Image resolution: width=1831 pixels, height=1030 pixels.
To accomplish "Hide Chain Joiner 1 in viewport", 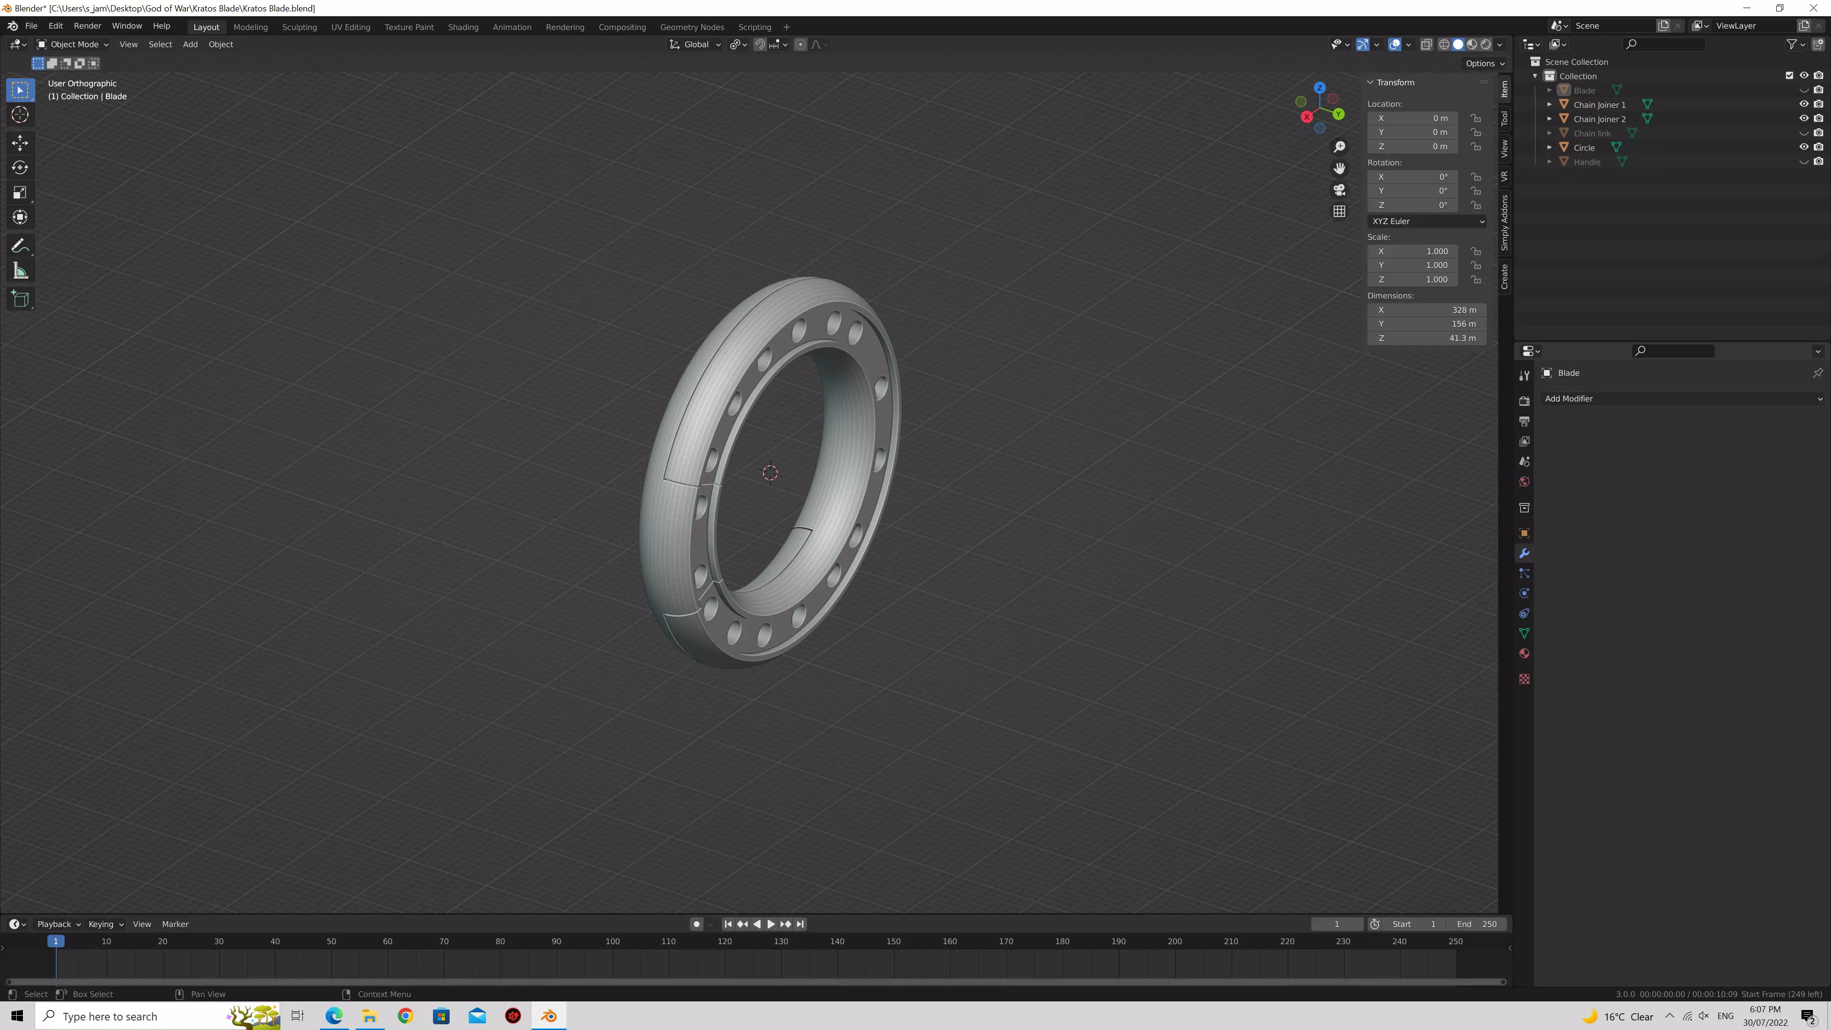I will click(1803, 104).
